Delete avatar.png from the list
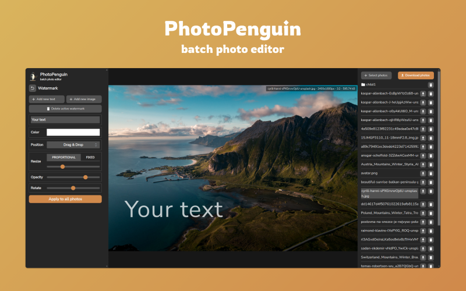This screenshot has width=466, height=291. tap(430, 173)
